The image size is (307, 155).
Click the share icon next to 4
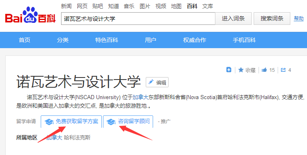pos(283,70)
